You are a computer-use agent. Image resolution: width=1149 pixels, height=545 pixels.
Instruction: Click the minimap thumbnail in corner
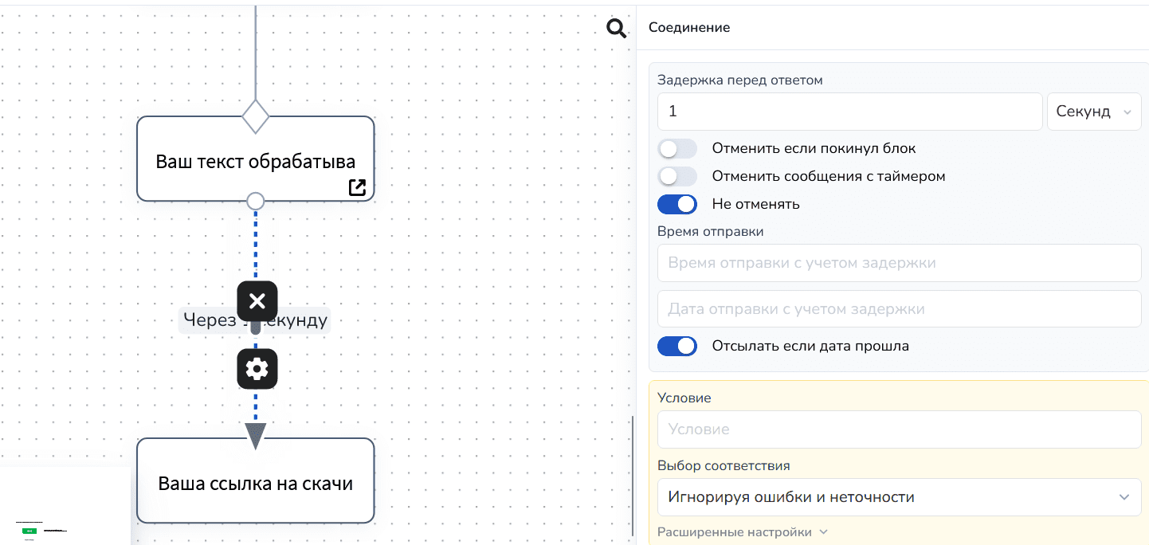coord(64,506)
